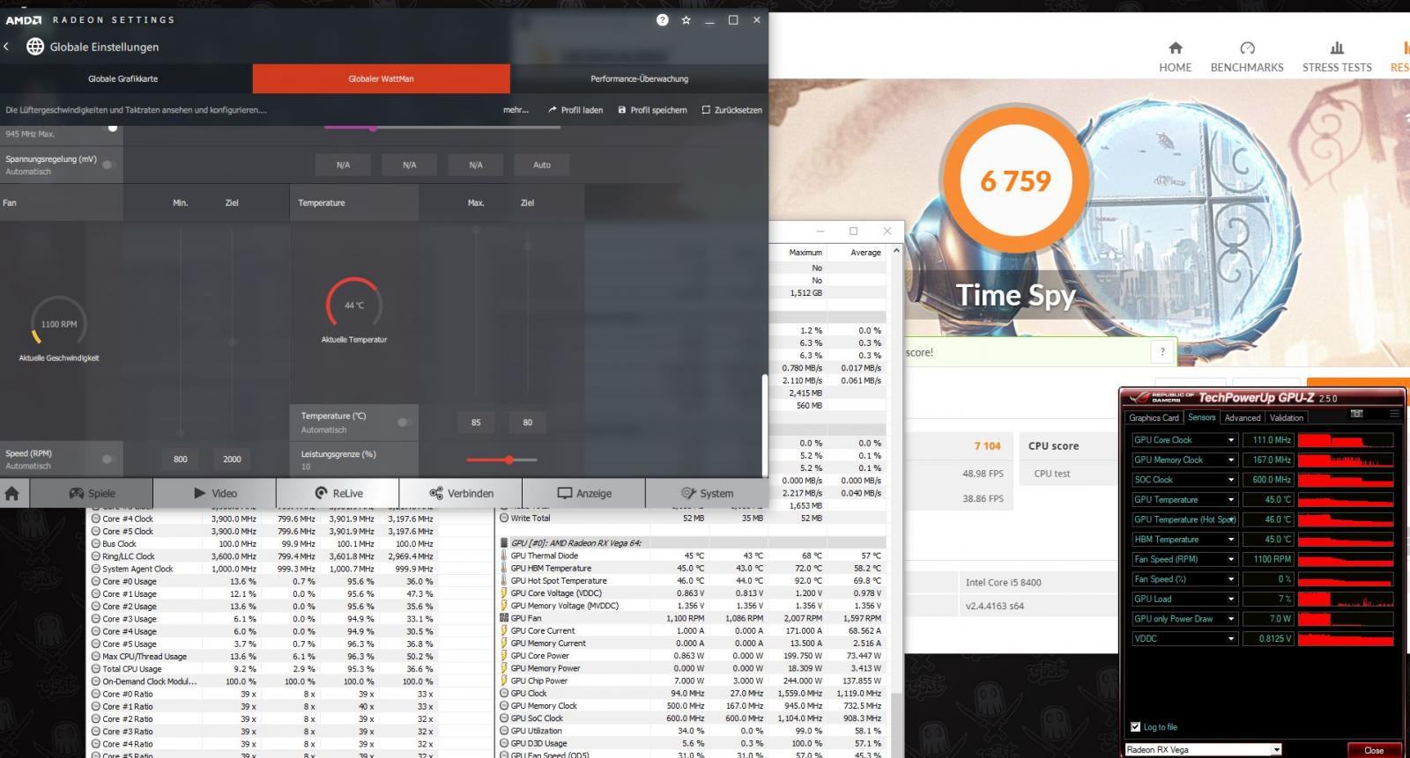
Task: Expand the Fan Speed (RPM) dropdown in GPU-Z
Action: click(x=1231, y=559)
